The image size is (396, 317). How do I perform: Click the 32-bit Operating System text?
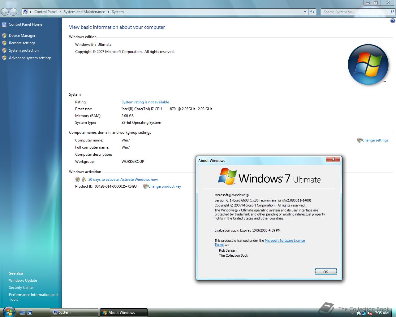141,123
